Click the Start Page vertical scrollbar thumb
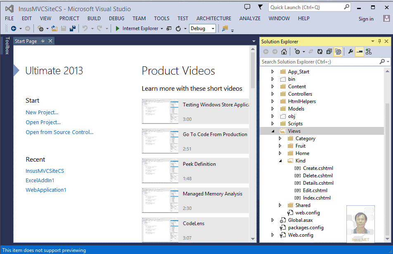 coord(253,71)
